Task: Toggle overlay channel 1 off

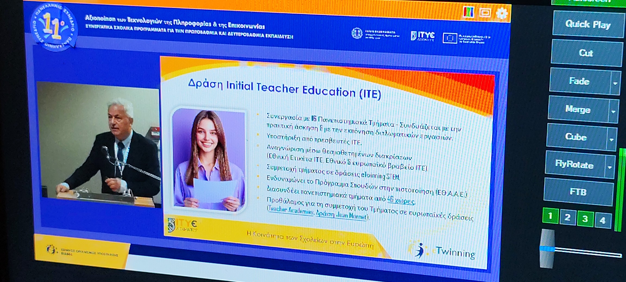Action: (550, 216)
